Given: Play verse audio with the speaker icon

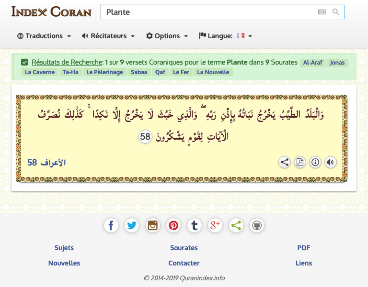Looking at the screenshot, I should pos(331,162).
